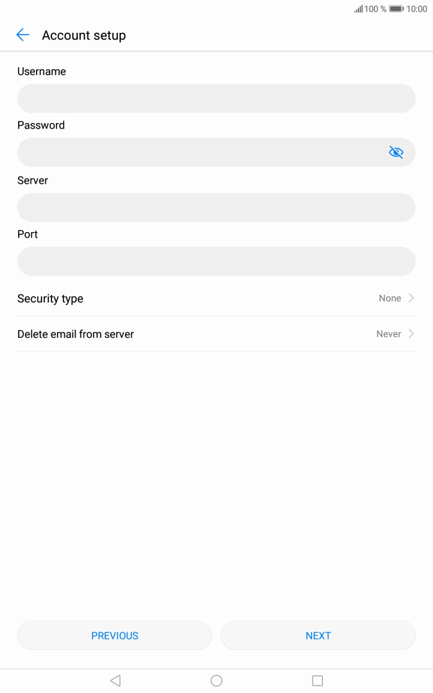Toggle password visibility eye icon

click(x=396, y=152)
